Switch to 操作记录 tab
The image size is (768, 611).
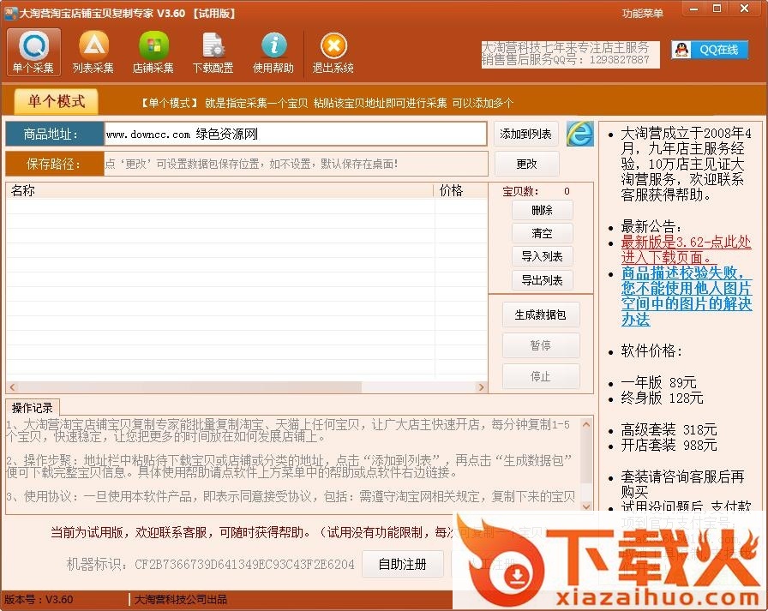click(33, 408)
